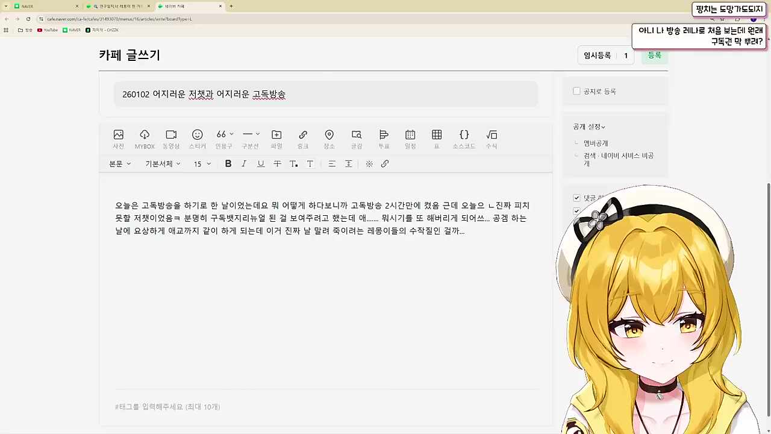The width and height of the screenshot is (771, 434).
Task: Open the YouTube bookmark
Action: (x=48, y=30)
